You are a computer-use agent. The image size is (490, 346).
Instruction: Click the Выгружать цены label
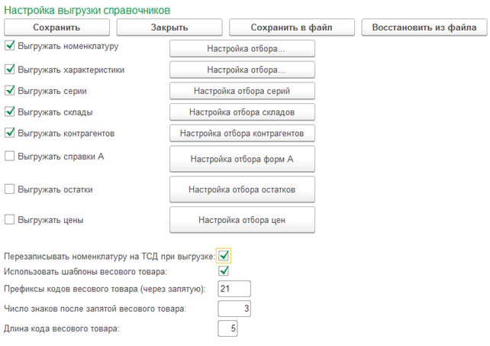pyautogui.click(x=50, y=220)
